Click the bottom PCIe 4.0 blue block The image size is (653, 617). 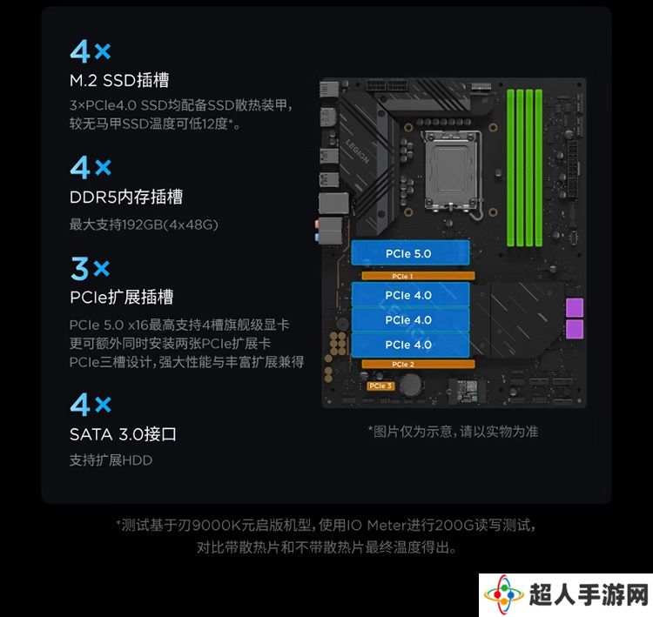click(x=410, y=345)
